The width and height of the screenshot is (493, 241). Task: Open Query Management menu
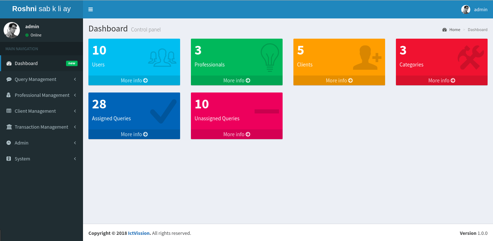pyautogui.click(x=42, y=79)
